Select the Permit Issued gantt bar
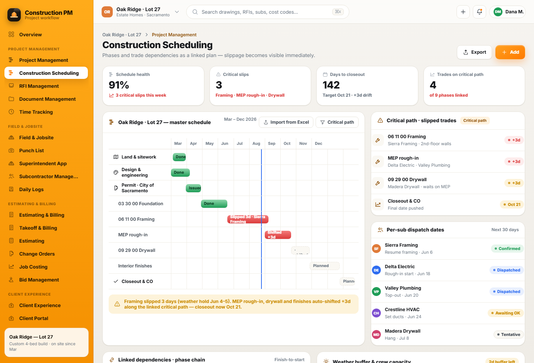This screenshot has width=534, height=363. point(194,188)
